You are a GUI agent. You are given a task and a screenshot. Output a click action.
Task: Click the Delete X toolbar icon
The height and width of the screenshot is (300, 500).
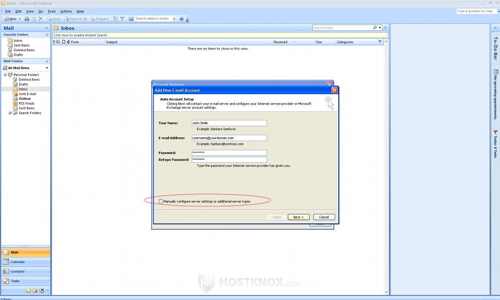tap(41, 19)
